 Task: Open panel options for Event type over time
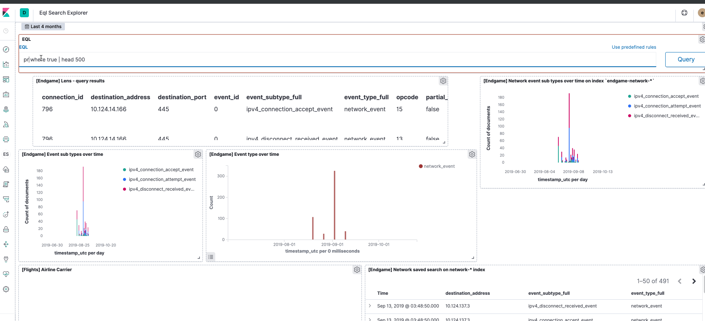click(x=472, y=154)
